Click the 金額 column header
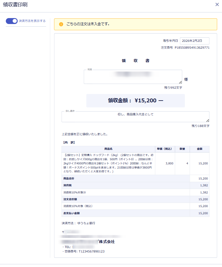The width and height of the screenshot is (222, 267). tap(200, 149)
